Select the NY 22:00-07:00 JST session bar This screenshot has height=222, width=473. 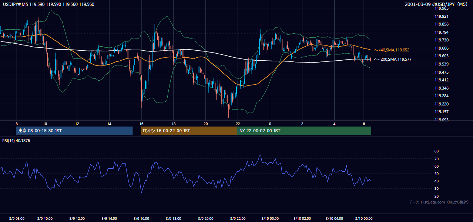304,131
